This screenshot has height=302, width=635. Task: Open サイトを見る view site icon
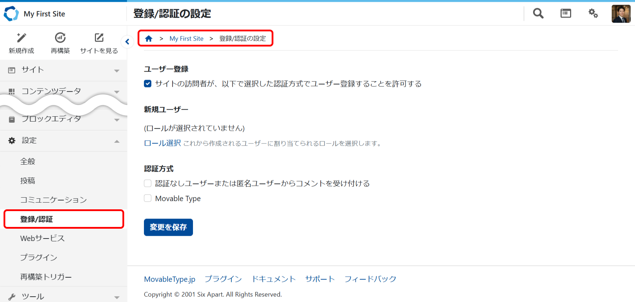pos(99,38)
